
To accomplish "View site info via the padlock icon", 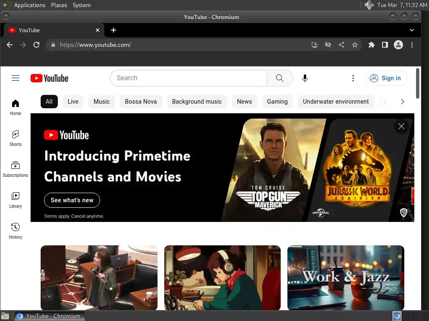I will click(53, 45).
